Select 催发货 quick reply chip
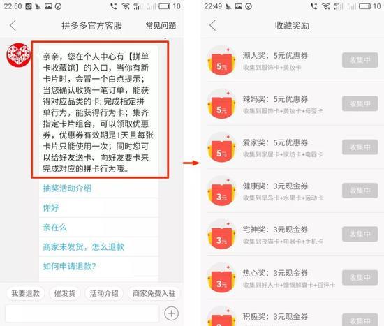The image size is (384, 326). (65, 293)
